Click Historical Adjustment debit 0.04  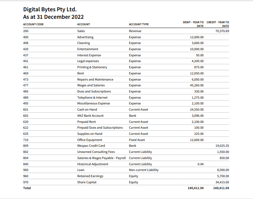[x=201, y=164]
